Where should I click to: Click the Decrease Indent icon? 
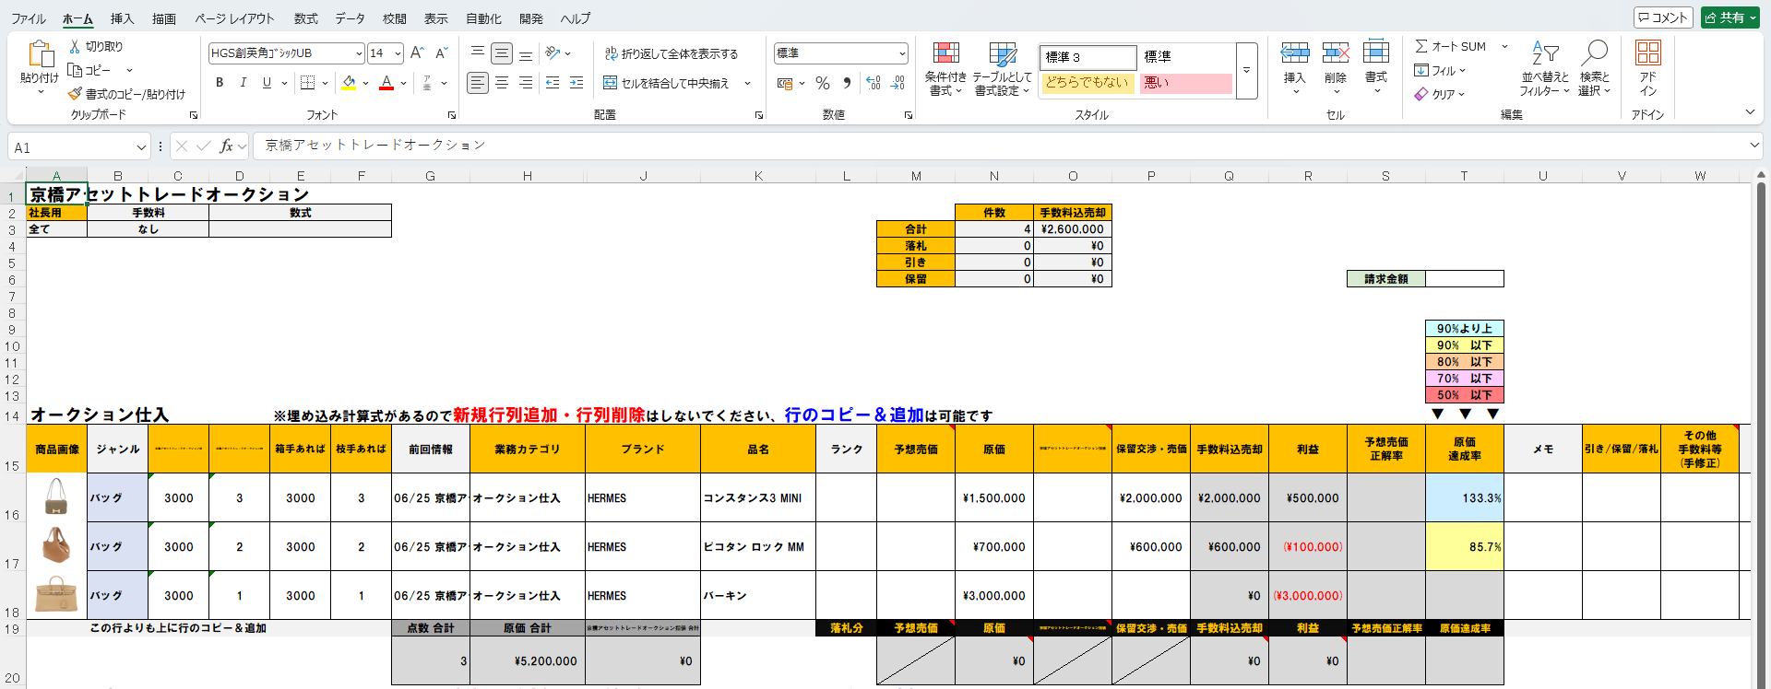553,83
